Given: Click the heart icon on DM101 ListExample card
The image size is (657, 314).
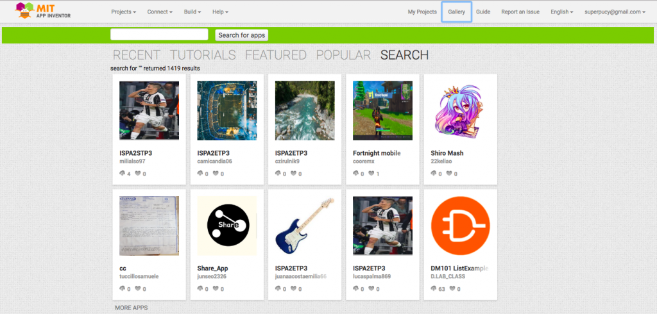Looking at the screenshot, I should (x=452, y=288).
